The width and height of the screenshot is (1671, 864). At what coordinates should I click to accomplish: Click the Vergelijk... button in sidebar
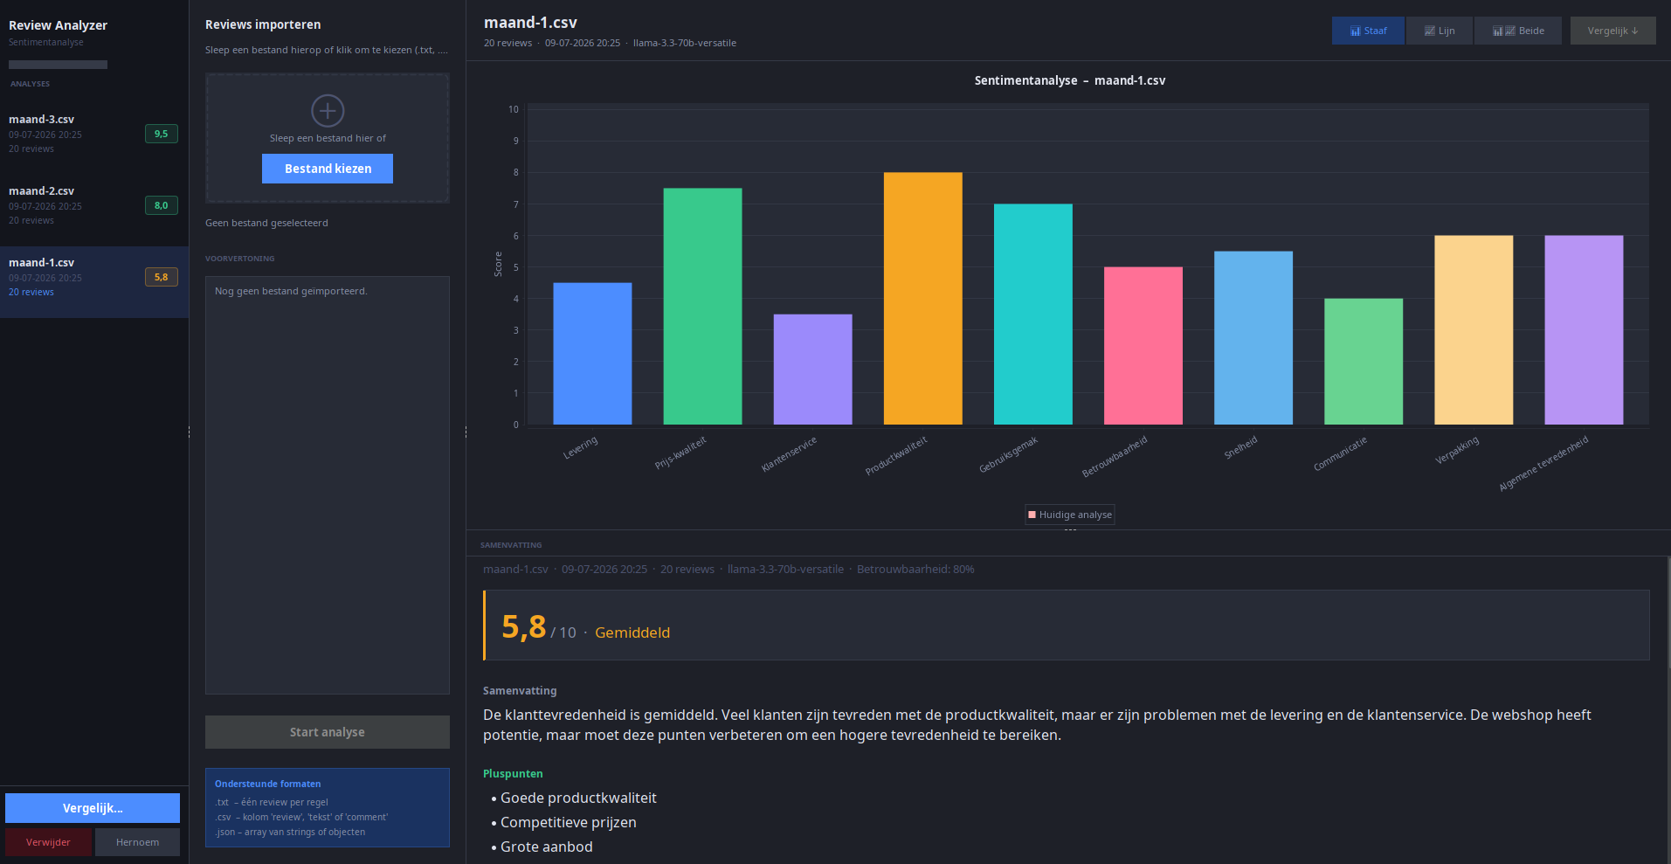(x=93, y=808)
